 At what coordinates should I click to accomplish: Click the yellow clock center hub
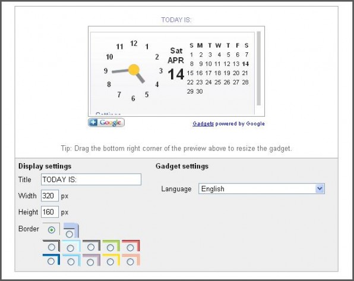click(x=134, y=70)
